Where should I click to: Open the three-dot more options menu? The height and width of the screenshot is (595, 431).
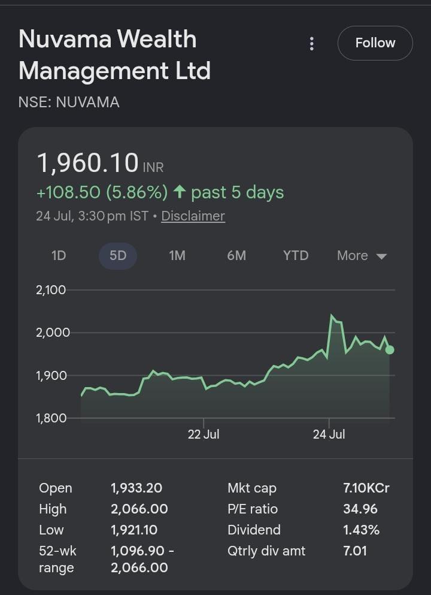(312, 44)
